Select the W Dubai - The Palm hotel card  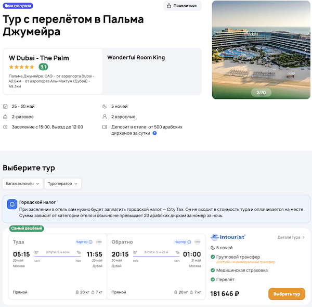click(x=53, y=71)
